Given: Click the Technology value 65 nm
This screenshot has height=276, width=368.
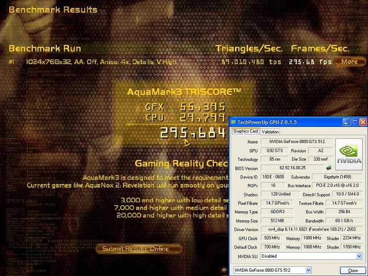Looking at the screenshot, I should pos(275,159).
